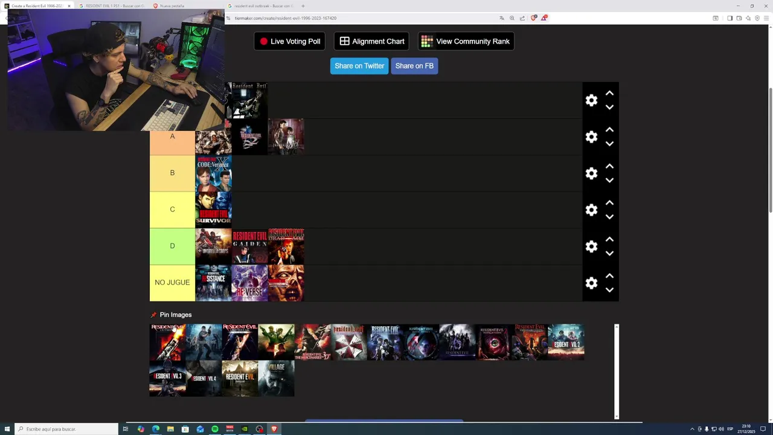Open Brave Rewards triangle icon

pos(544,18)
